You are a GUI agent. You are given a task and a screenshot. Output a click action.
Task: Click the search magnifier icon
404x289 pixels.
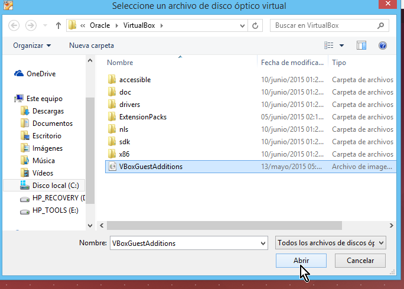click(x=381, y=25)
